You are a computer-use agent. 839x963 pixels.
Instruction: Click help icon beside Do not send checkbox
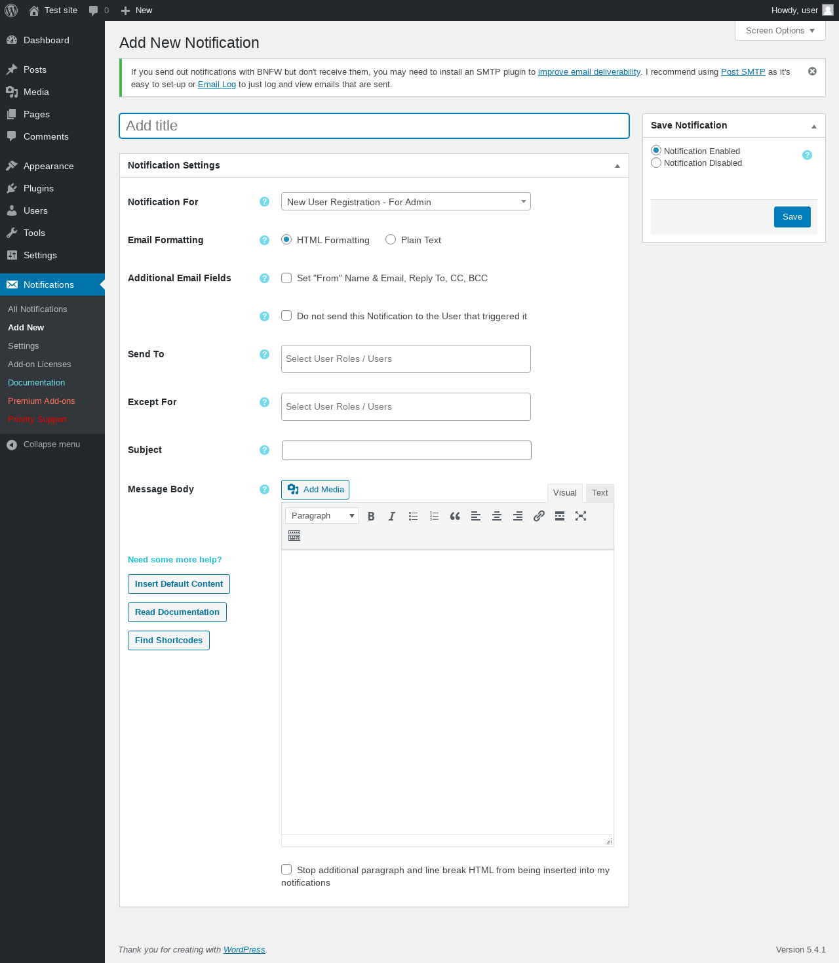(x=264, y=316)
